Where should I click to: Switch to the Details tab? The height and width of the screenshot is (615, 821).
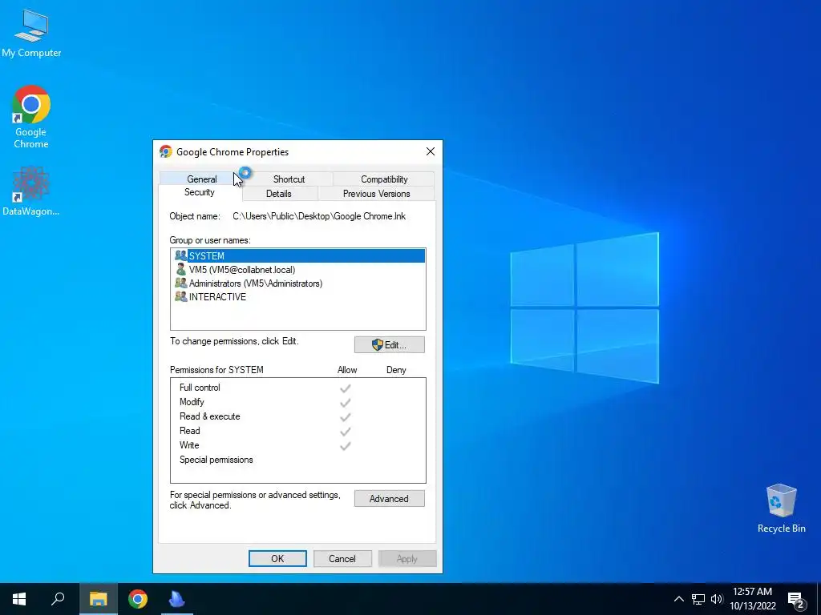pos(278,194)
